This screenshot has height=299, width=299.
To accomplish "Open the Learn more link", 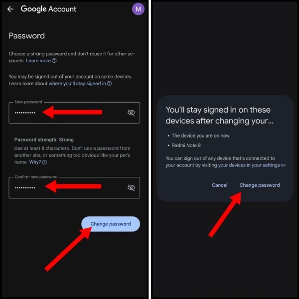I will 38,61.
